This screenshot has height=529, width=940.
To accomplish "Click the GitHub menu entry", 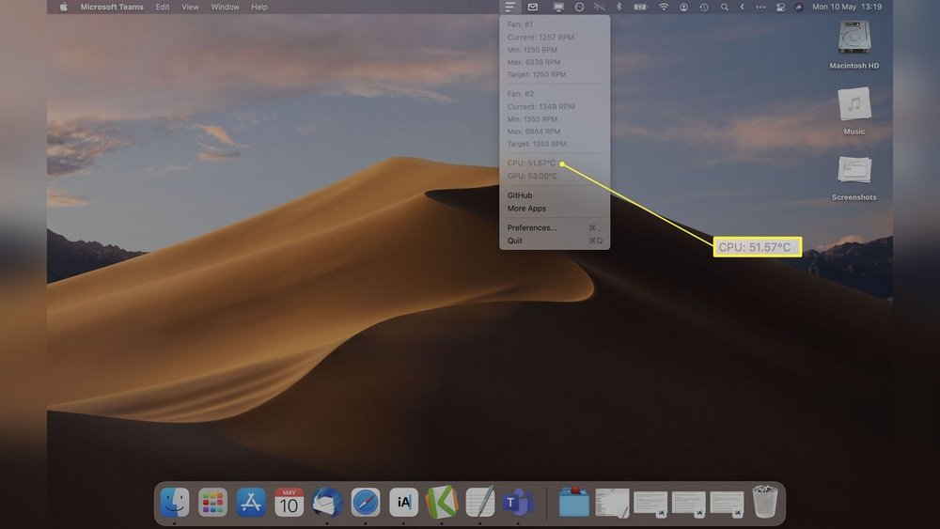I will click(x=520, y=195).
